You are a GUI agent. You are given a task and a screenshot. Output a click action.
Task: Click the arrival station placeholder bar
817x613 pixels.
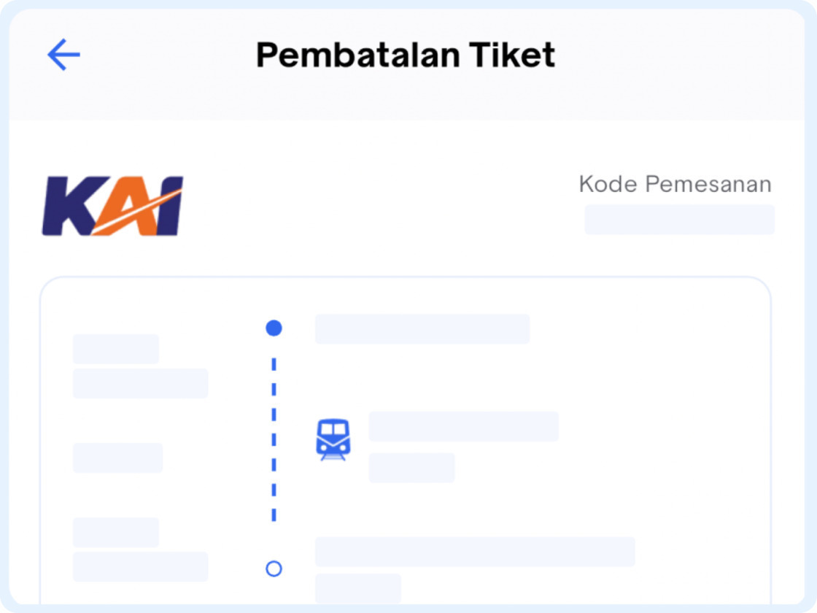476,552
